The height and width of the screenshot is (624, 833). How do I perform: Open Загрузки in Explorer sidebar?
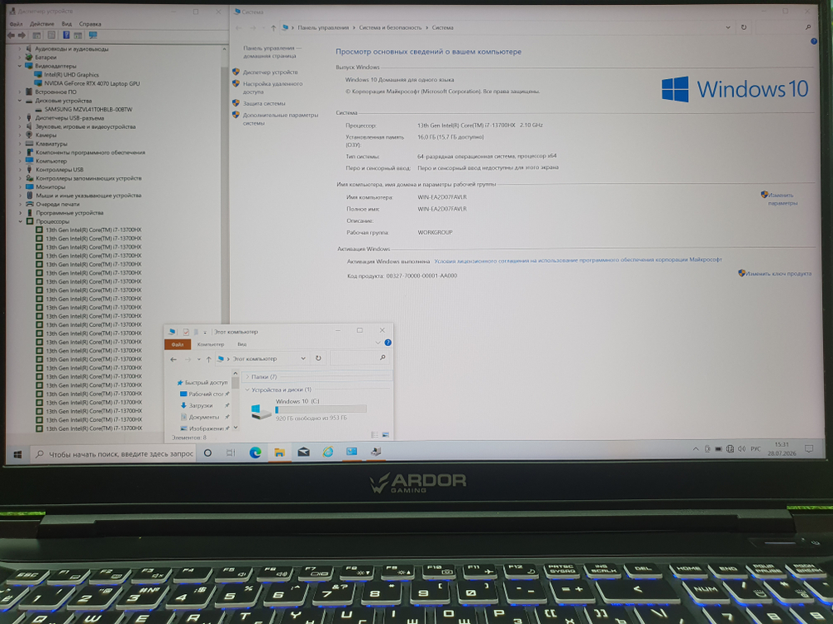200,405
